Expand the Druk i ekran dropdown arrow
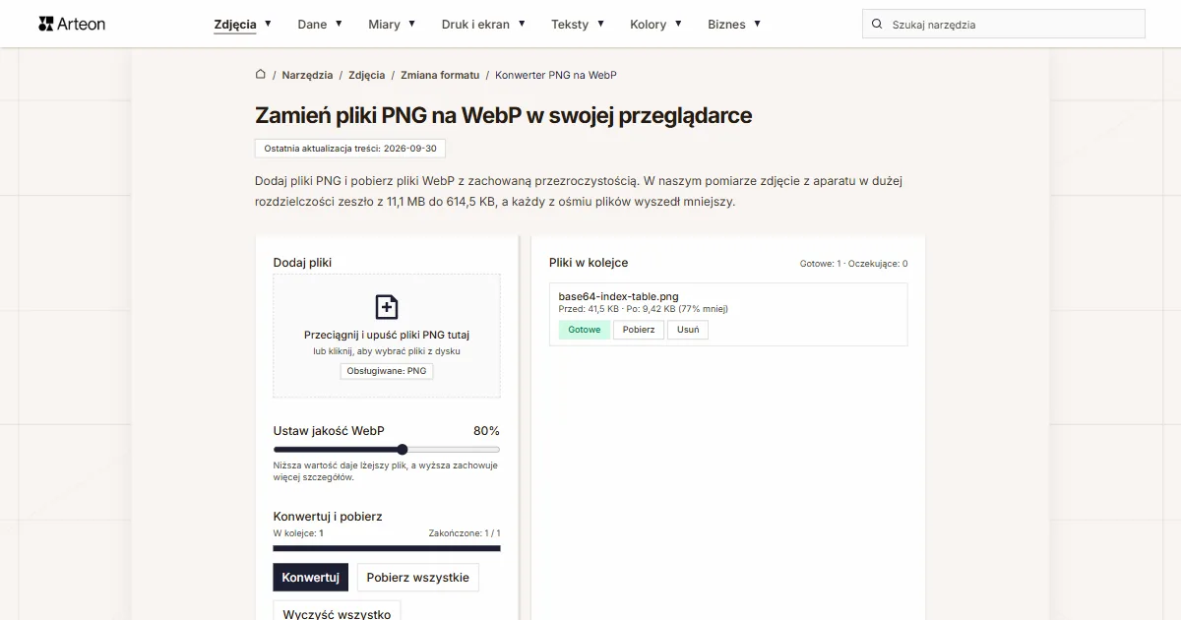Screen dimensions: 1181x620 [x=522, y=24]
